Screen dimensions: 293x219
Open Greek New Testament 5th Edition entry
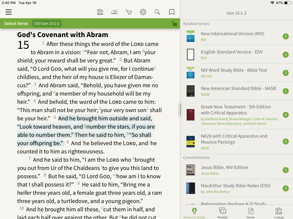pyautogui.click(x=237, y=115)
